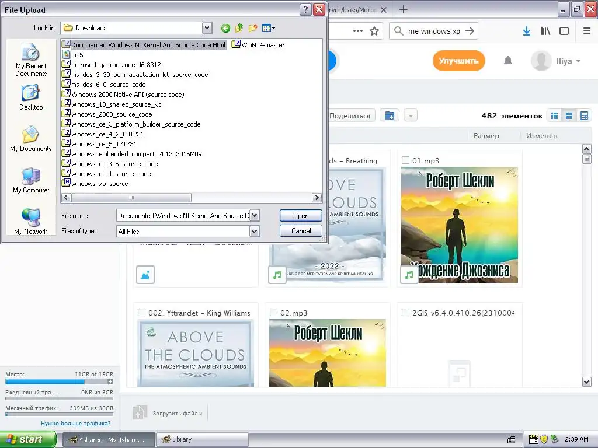The image size is (598, 448).
Task: Sort by Размер column header
Action: 486,135
